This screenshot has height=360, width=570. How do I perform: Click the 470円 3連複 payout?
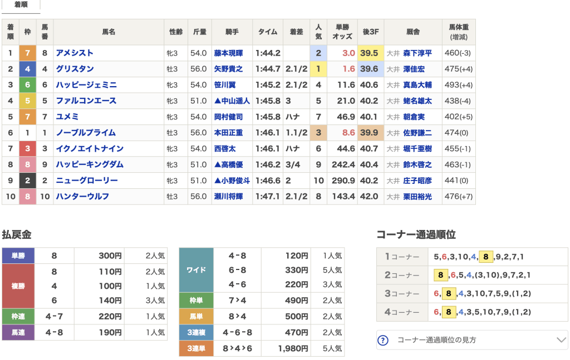297,332
